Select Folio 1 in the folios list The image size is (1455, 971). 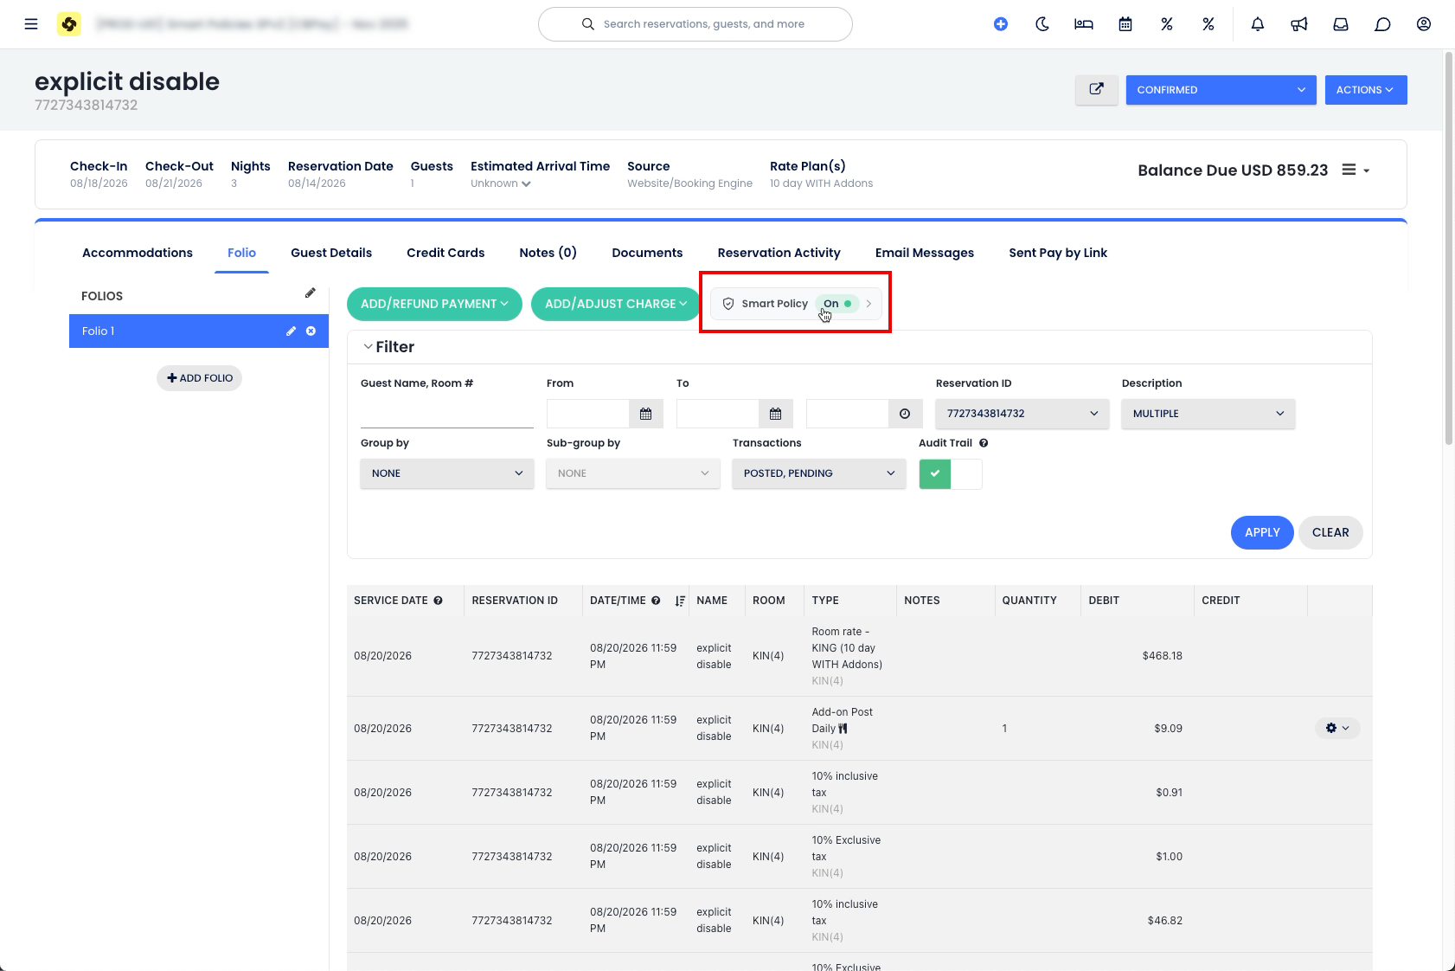coord(199,331)
